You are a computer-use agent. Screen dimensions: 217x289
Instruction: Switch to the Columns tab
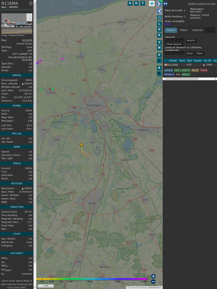[197, 30]
